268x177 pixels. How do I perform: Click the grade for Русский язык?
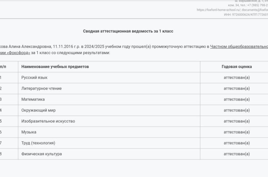coord(237,78)
